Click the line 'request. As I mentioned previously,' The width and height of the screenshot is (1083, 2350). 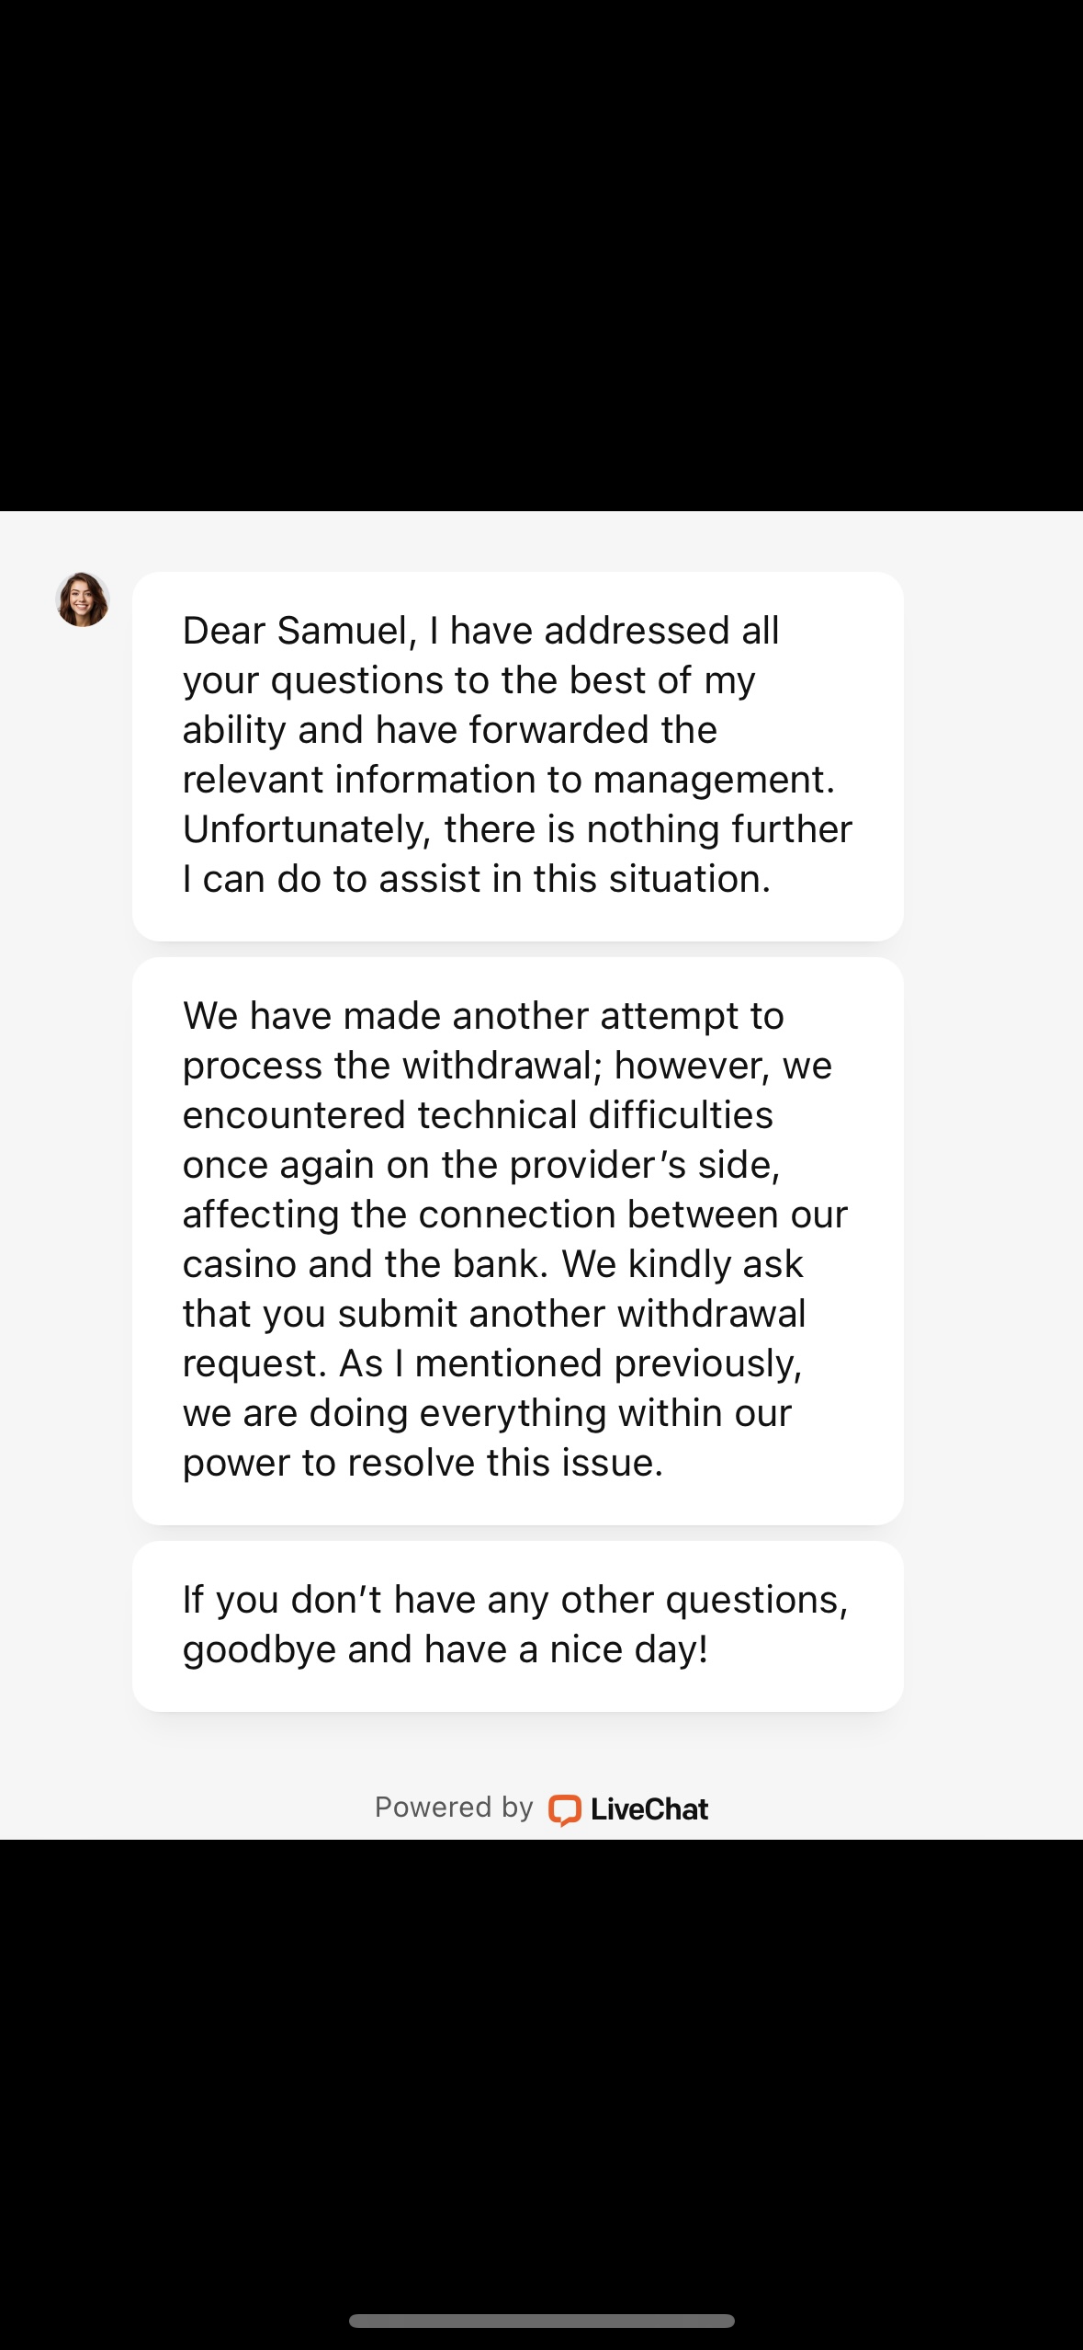491,1363
